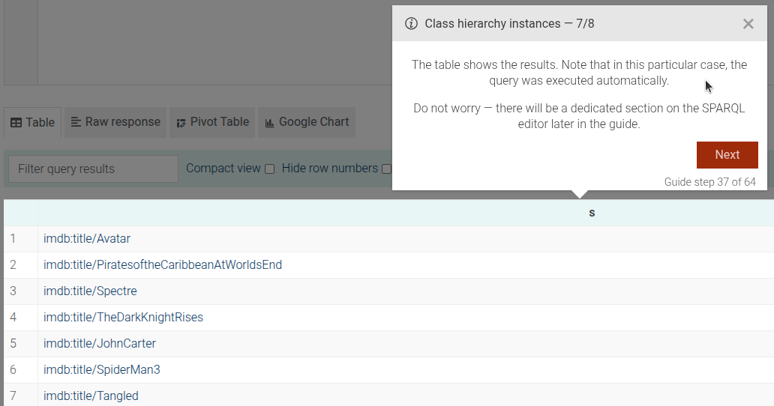The width and height of the screenshot is (774, 406).
Task: Click the Filter query results field
Action: click(x=93, y=169)
